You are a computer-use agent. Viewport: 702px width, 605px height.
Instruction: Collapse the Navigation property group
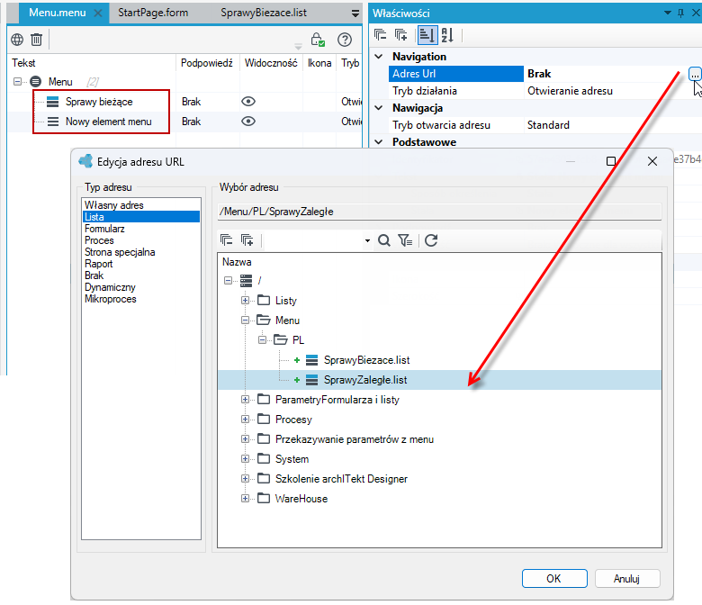(379, 57)
